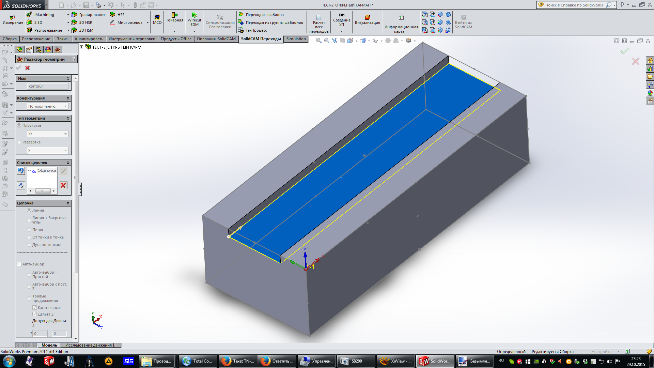Screen dimensions: 654x368
Task: Switch to the Simulation tab
Action: pos(296,39)
